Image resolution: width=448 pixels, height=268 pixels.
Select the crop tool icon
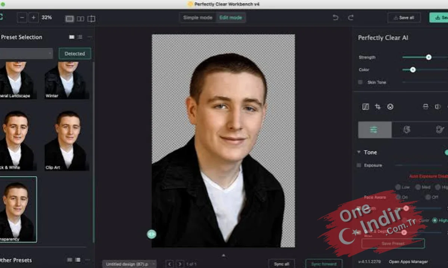pos(378,107)
